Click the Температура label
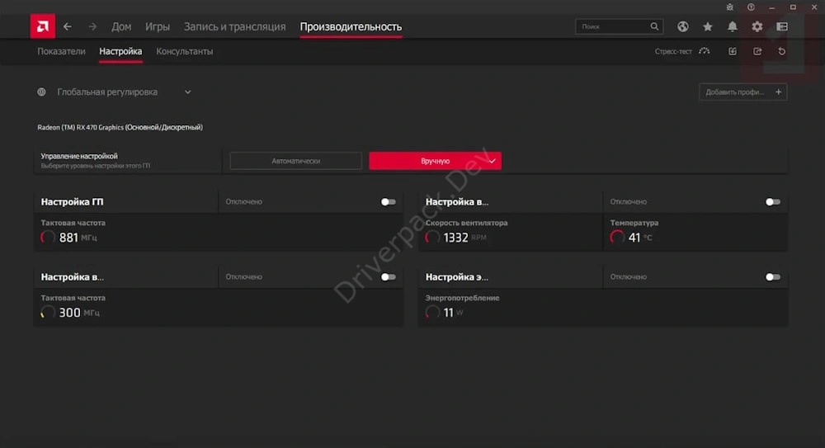The height and width of the screenshot is (448, 825). click(634, 223)
